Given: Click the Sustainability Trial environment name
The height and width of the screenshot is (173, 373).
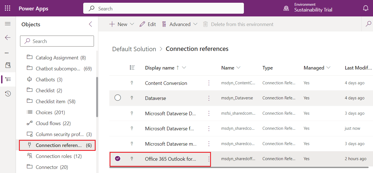Looking at the screenshot, I should tap(313, 10).
